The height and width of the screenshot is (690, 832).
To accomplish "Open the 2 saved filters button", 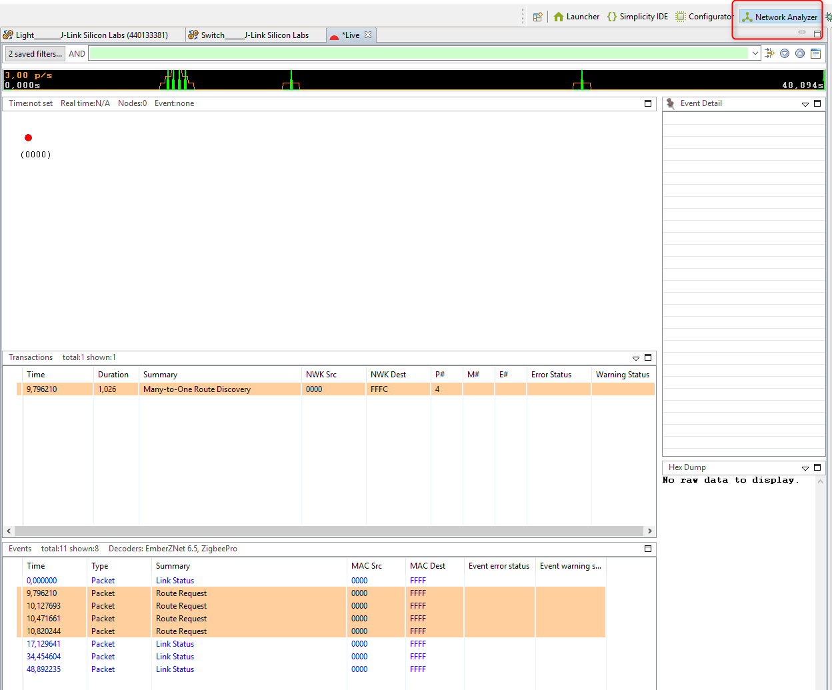I will coord(35,54).
